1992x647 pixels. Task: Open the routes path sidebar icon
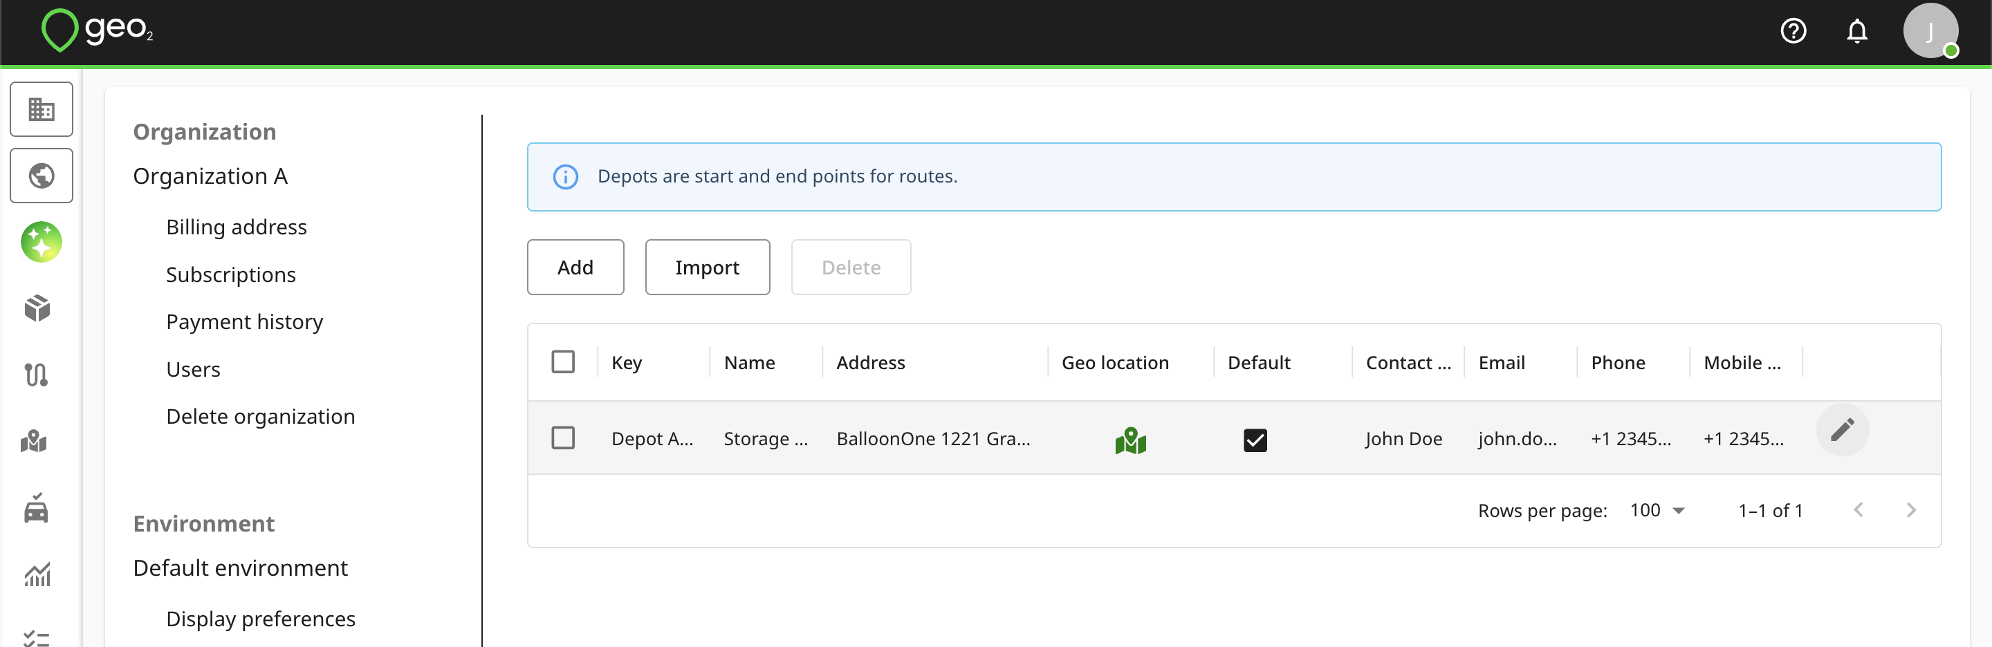(x=37, y=375)
